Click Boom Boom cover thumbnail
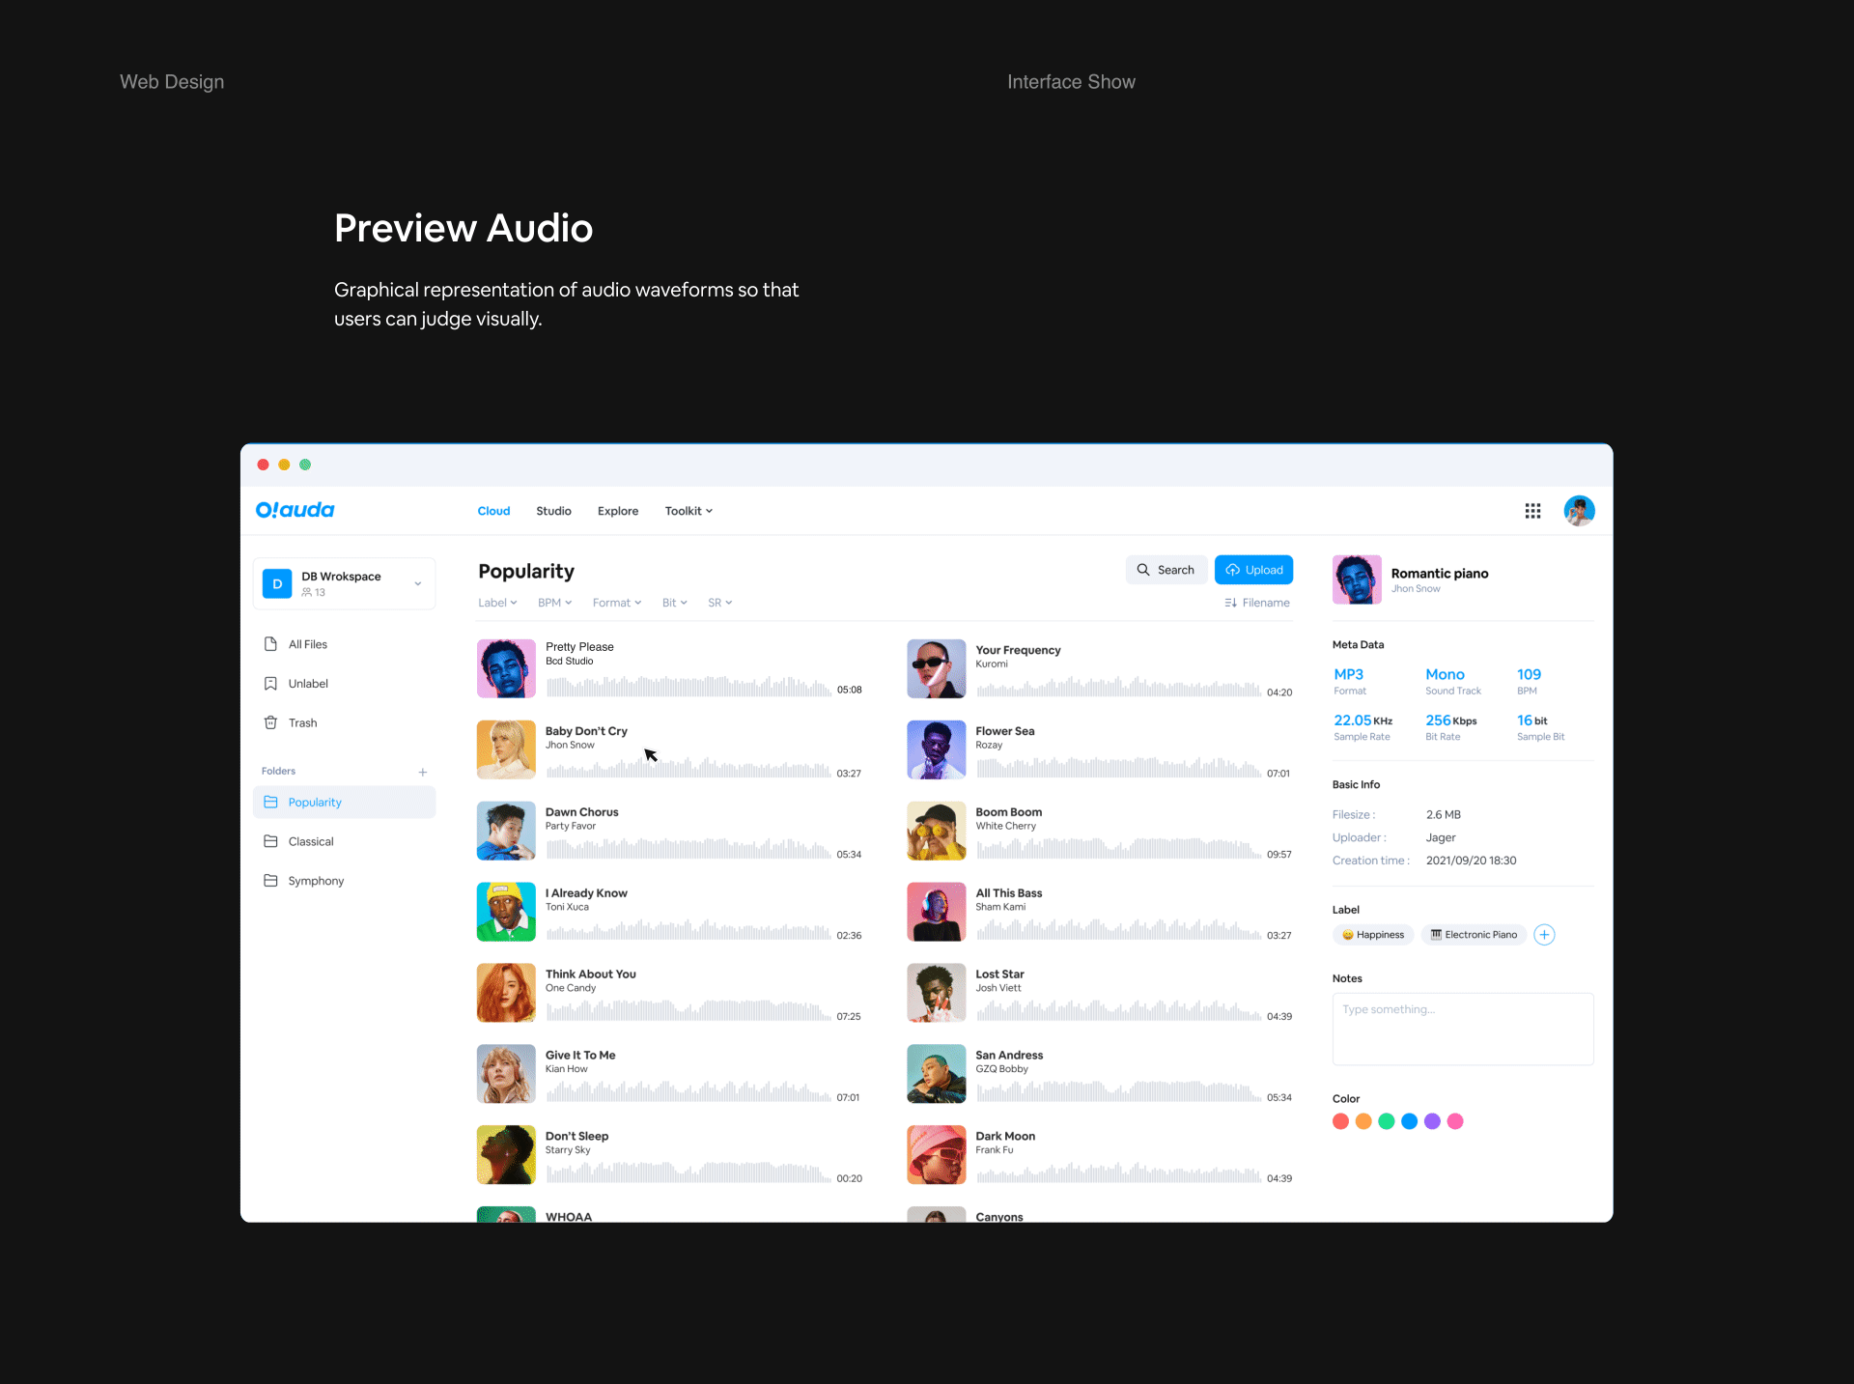The height and width of the screenshot is (1384, 1854). point(937,831)
